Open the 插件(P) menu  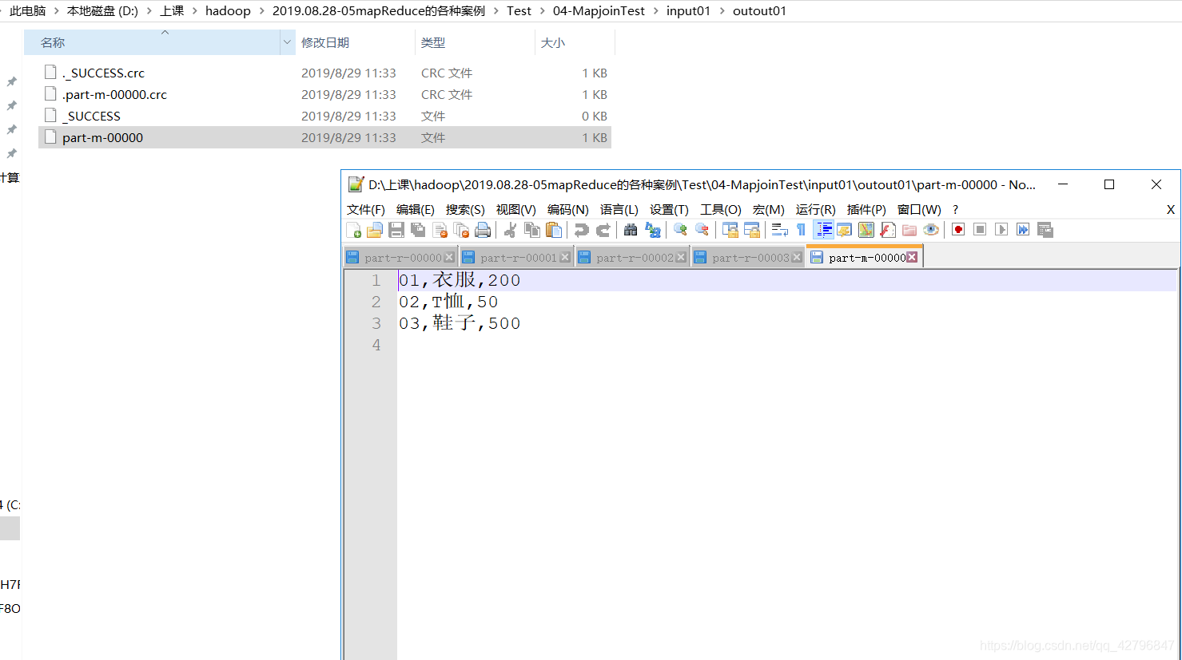point(866,209)
